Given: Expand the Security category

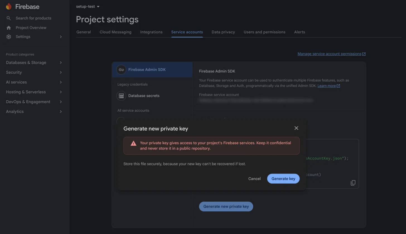Looking at the screenshot, I should (61, 73).
